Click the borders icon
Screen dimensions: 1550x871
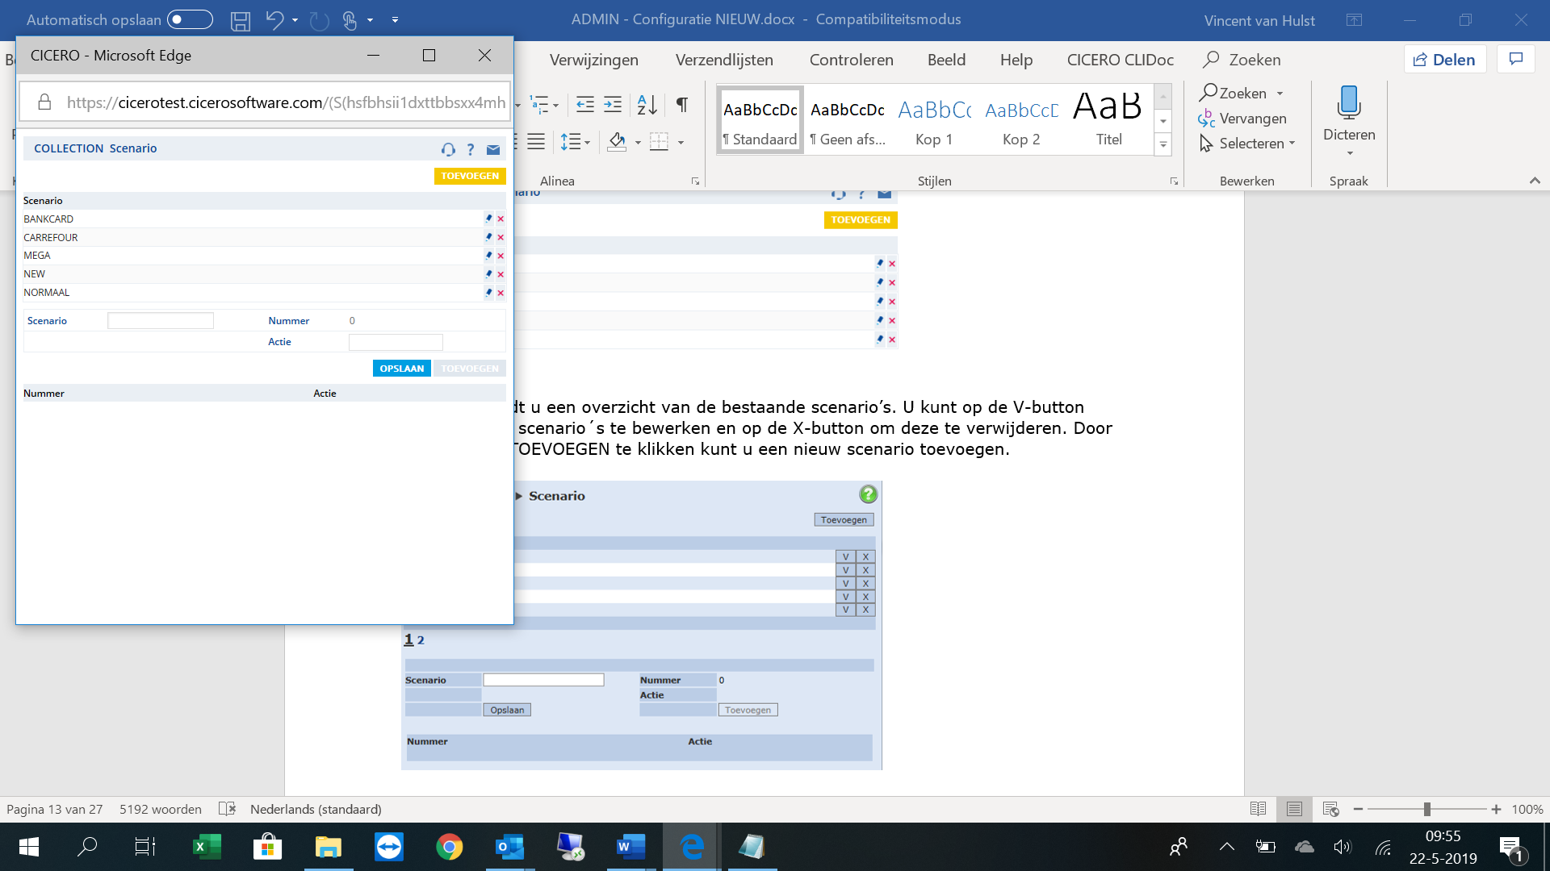(660, 142)
